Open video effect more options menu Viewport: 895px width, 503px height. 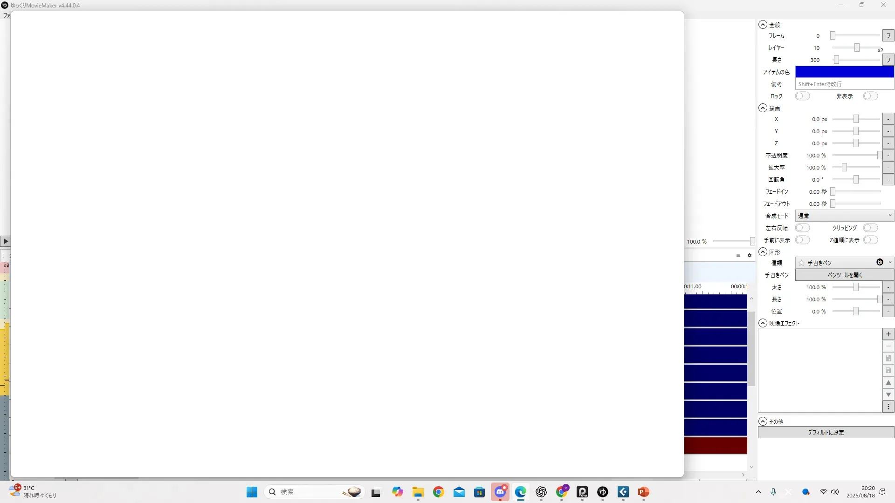888,407
